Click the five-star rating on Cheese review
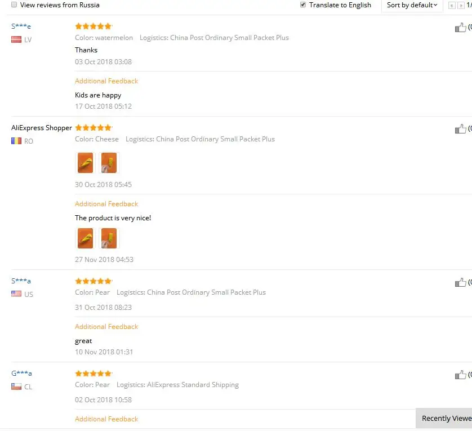472x431 pixels. (93, 128)
